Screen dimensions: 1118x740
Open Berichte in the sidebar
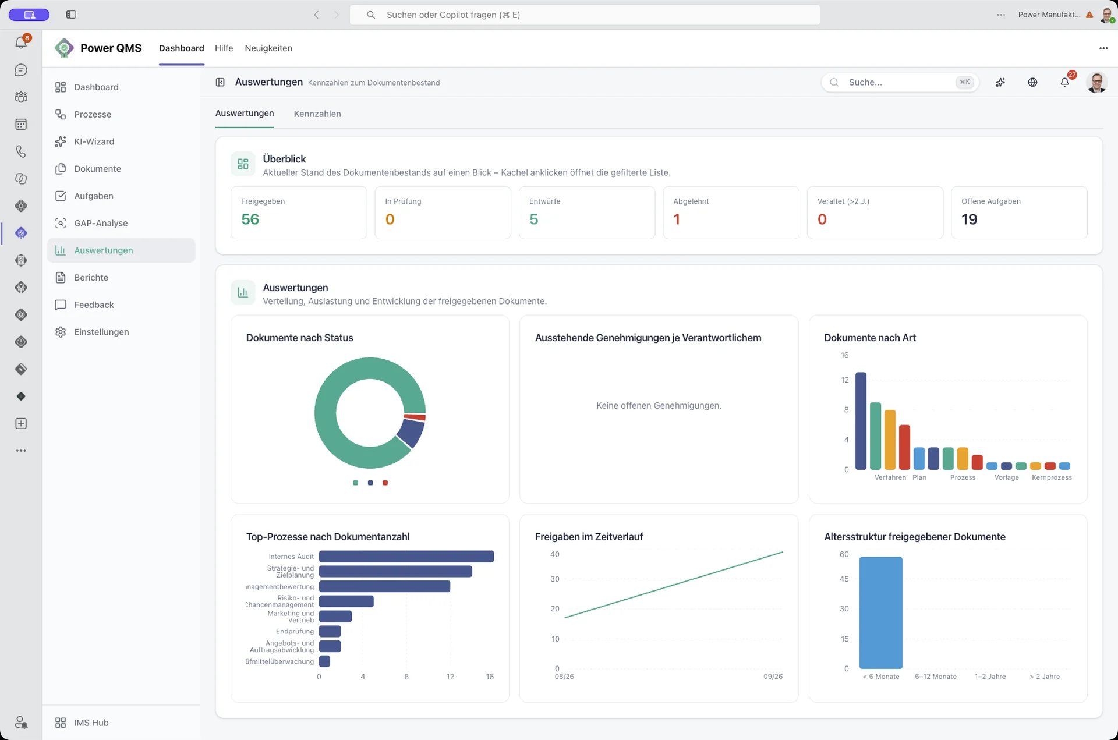click(121, 277)
